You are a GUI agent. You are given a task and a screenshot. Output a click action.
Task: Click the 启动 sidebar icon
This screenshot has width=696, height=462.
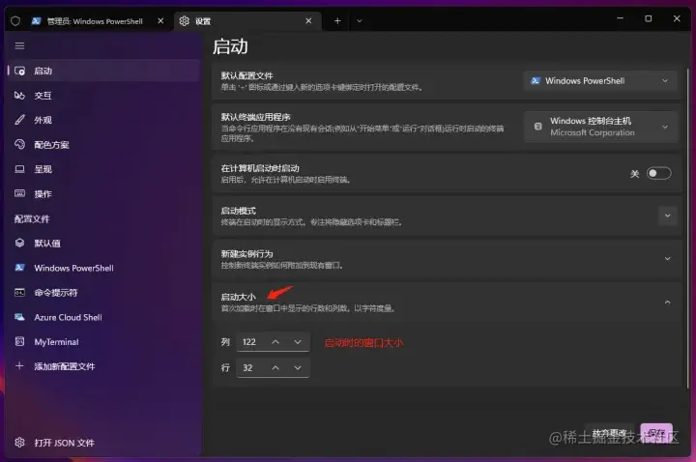pyautogui.click(x=19, y=71)
